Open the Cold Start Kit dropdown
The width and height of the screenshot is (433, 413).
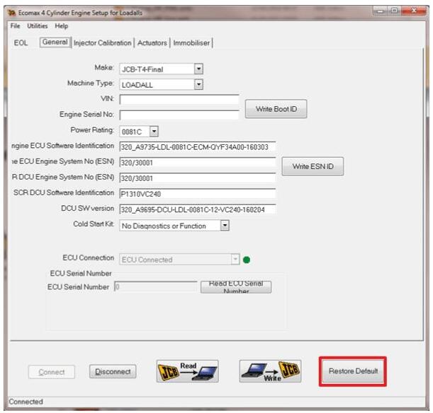coord(225,226)
